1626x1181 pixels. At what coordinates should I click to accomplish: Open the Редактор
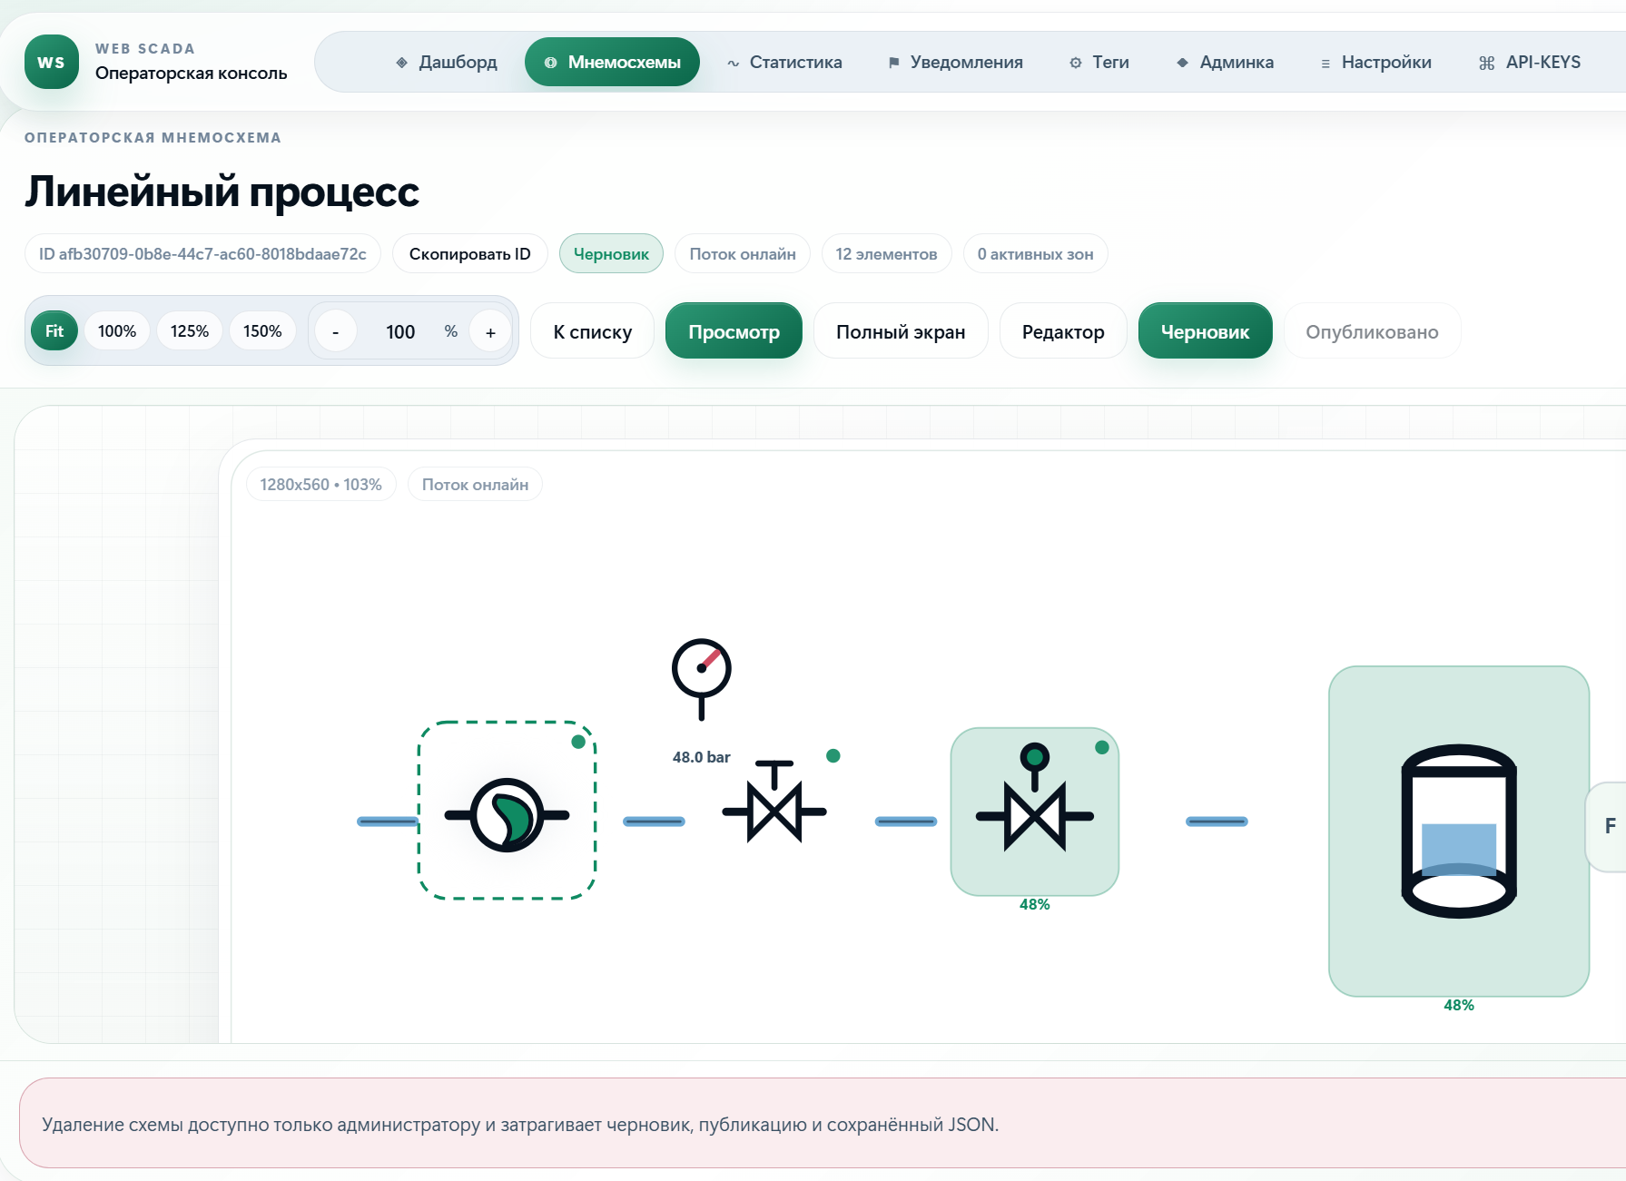pyautogui.click(x=1063, y=331)
